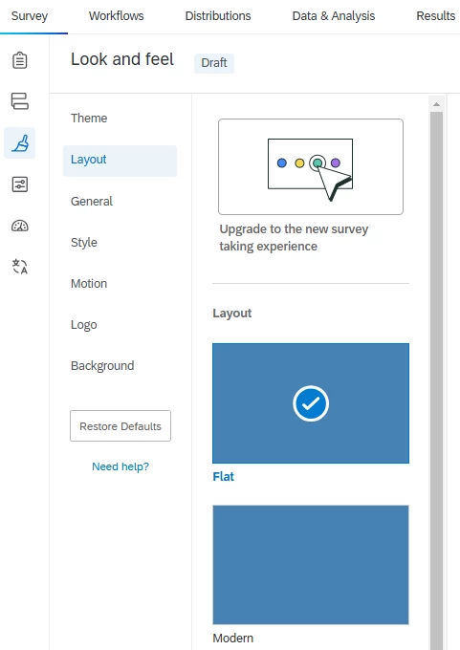Open the Motion section
Viewport: 460px width, 650px height.
point(89,284)
